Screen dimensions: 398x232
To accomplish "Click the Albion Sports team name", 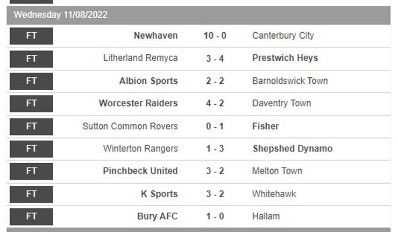I will pos(148,81).
